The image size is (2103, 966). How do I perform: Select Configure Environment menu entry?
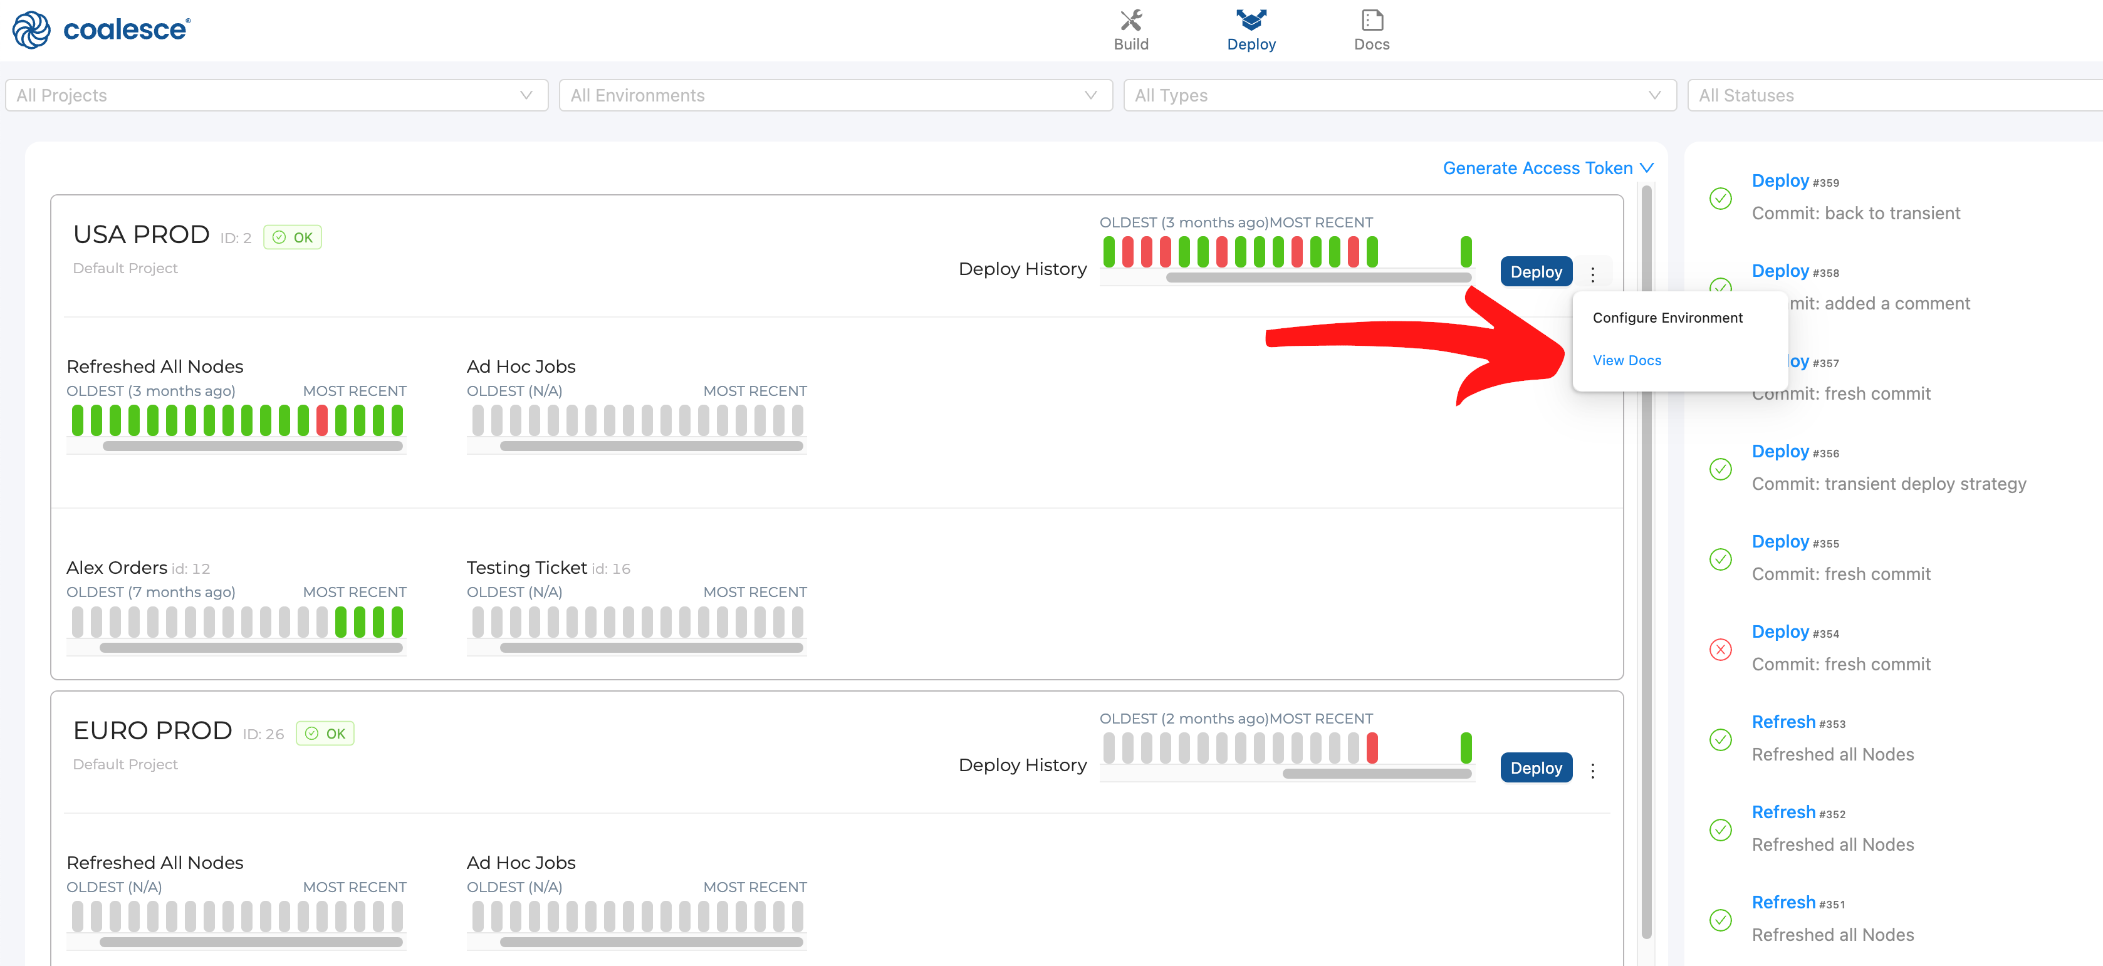coord(1667,318)
